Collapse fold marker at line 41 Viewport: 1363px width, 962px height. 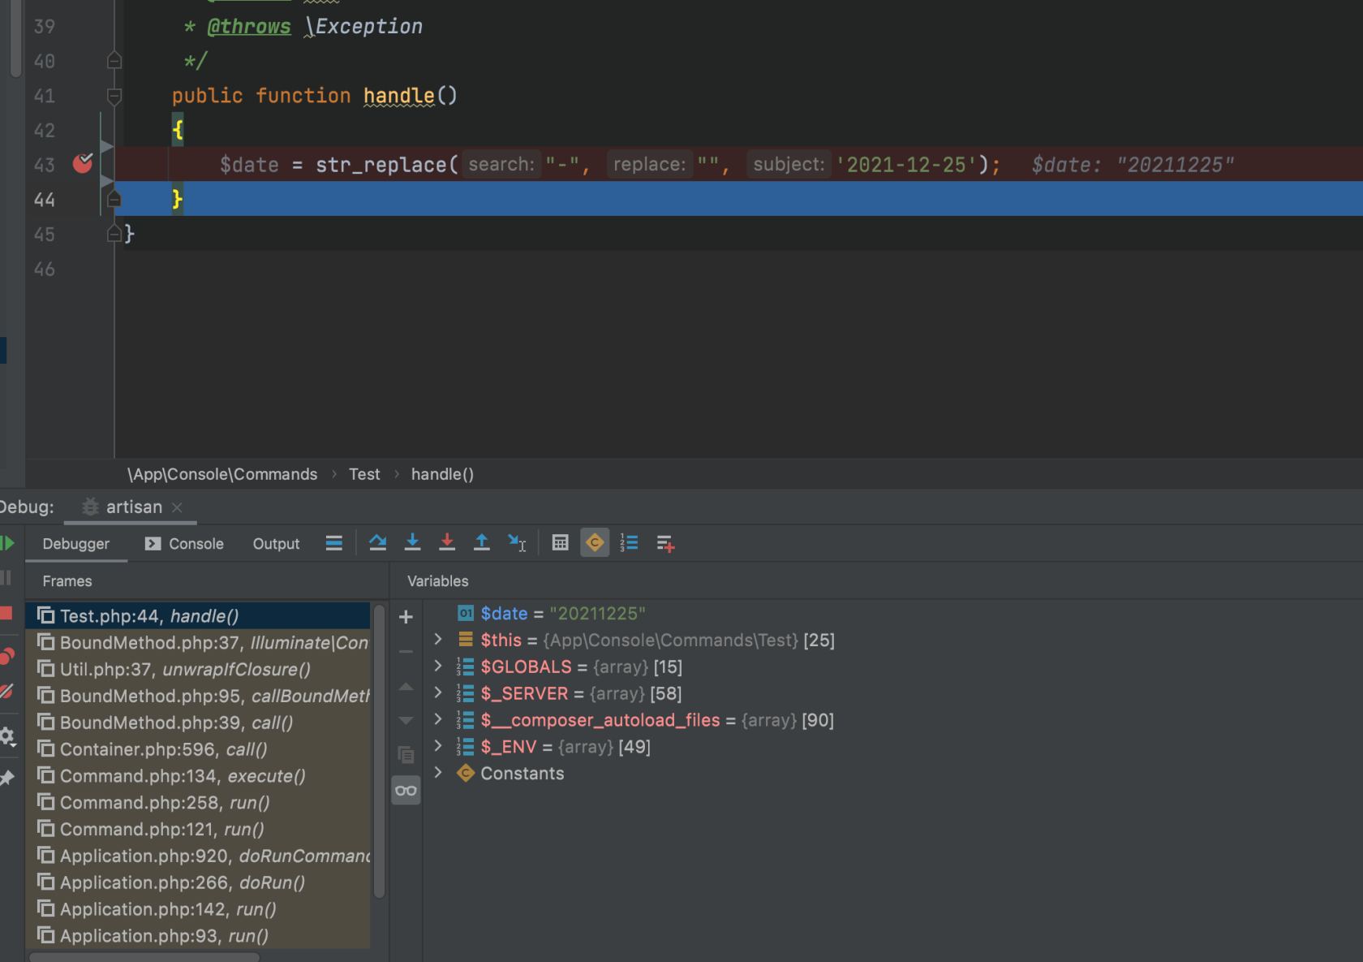click(114, 96)
